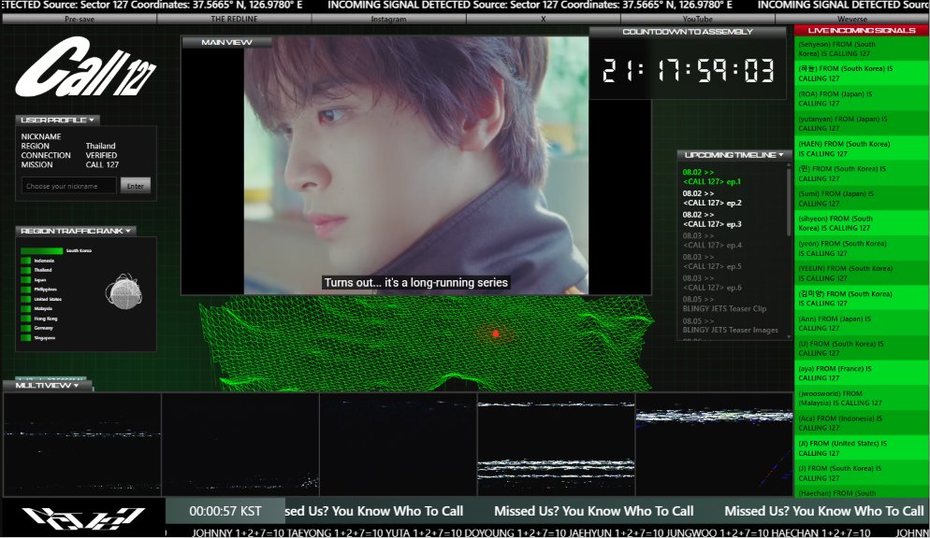Click the (Ann) FROM Japan signal
930x538 pixels.
click(x=861, y=323)
